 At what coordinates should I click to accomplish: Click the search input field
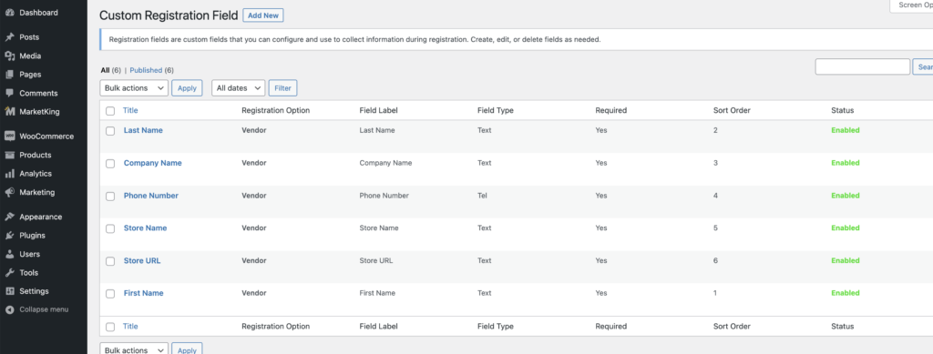862,66
